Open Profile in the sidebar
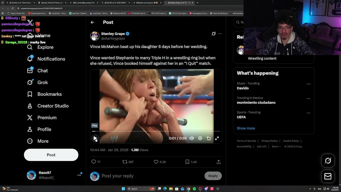The height and width of the screenshot is (192, 341). coord(39,129)
